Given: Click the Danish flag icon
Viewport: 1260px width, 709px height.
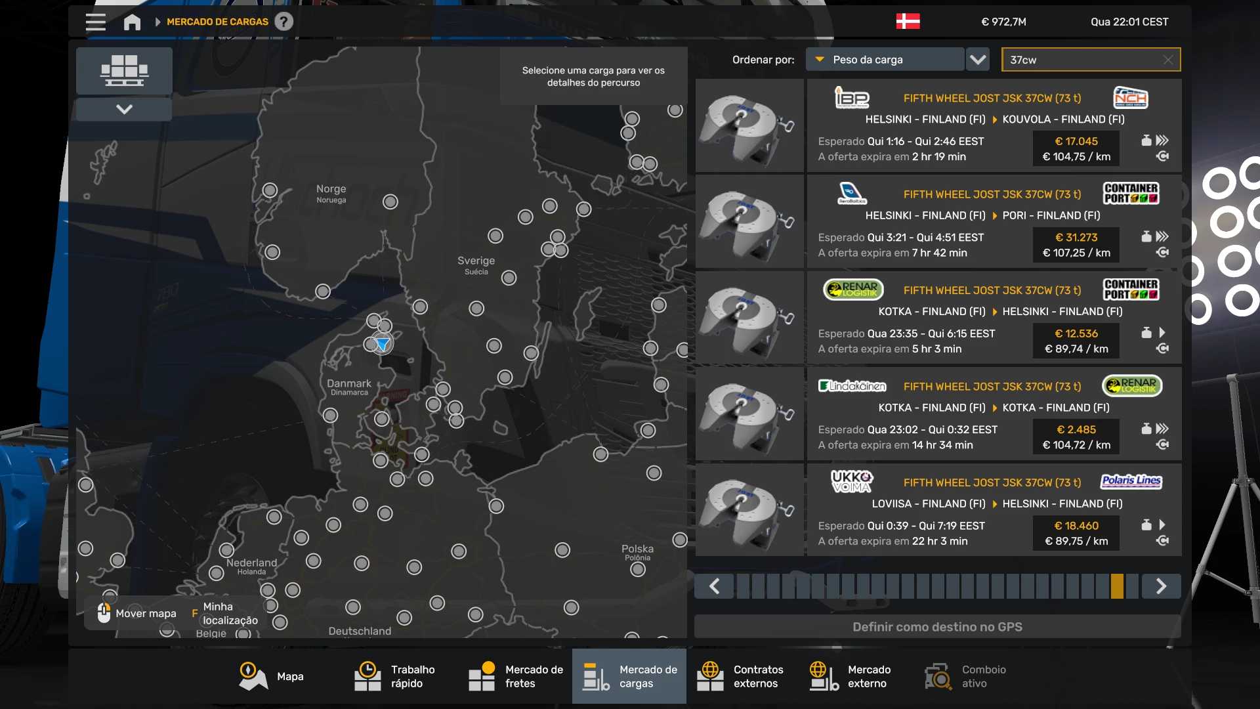Looking at the screenshot, I should (x=908, y=22).
